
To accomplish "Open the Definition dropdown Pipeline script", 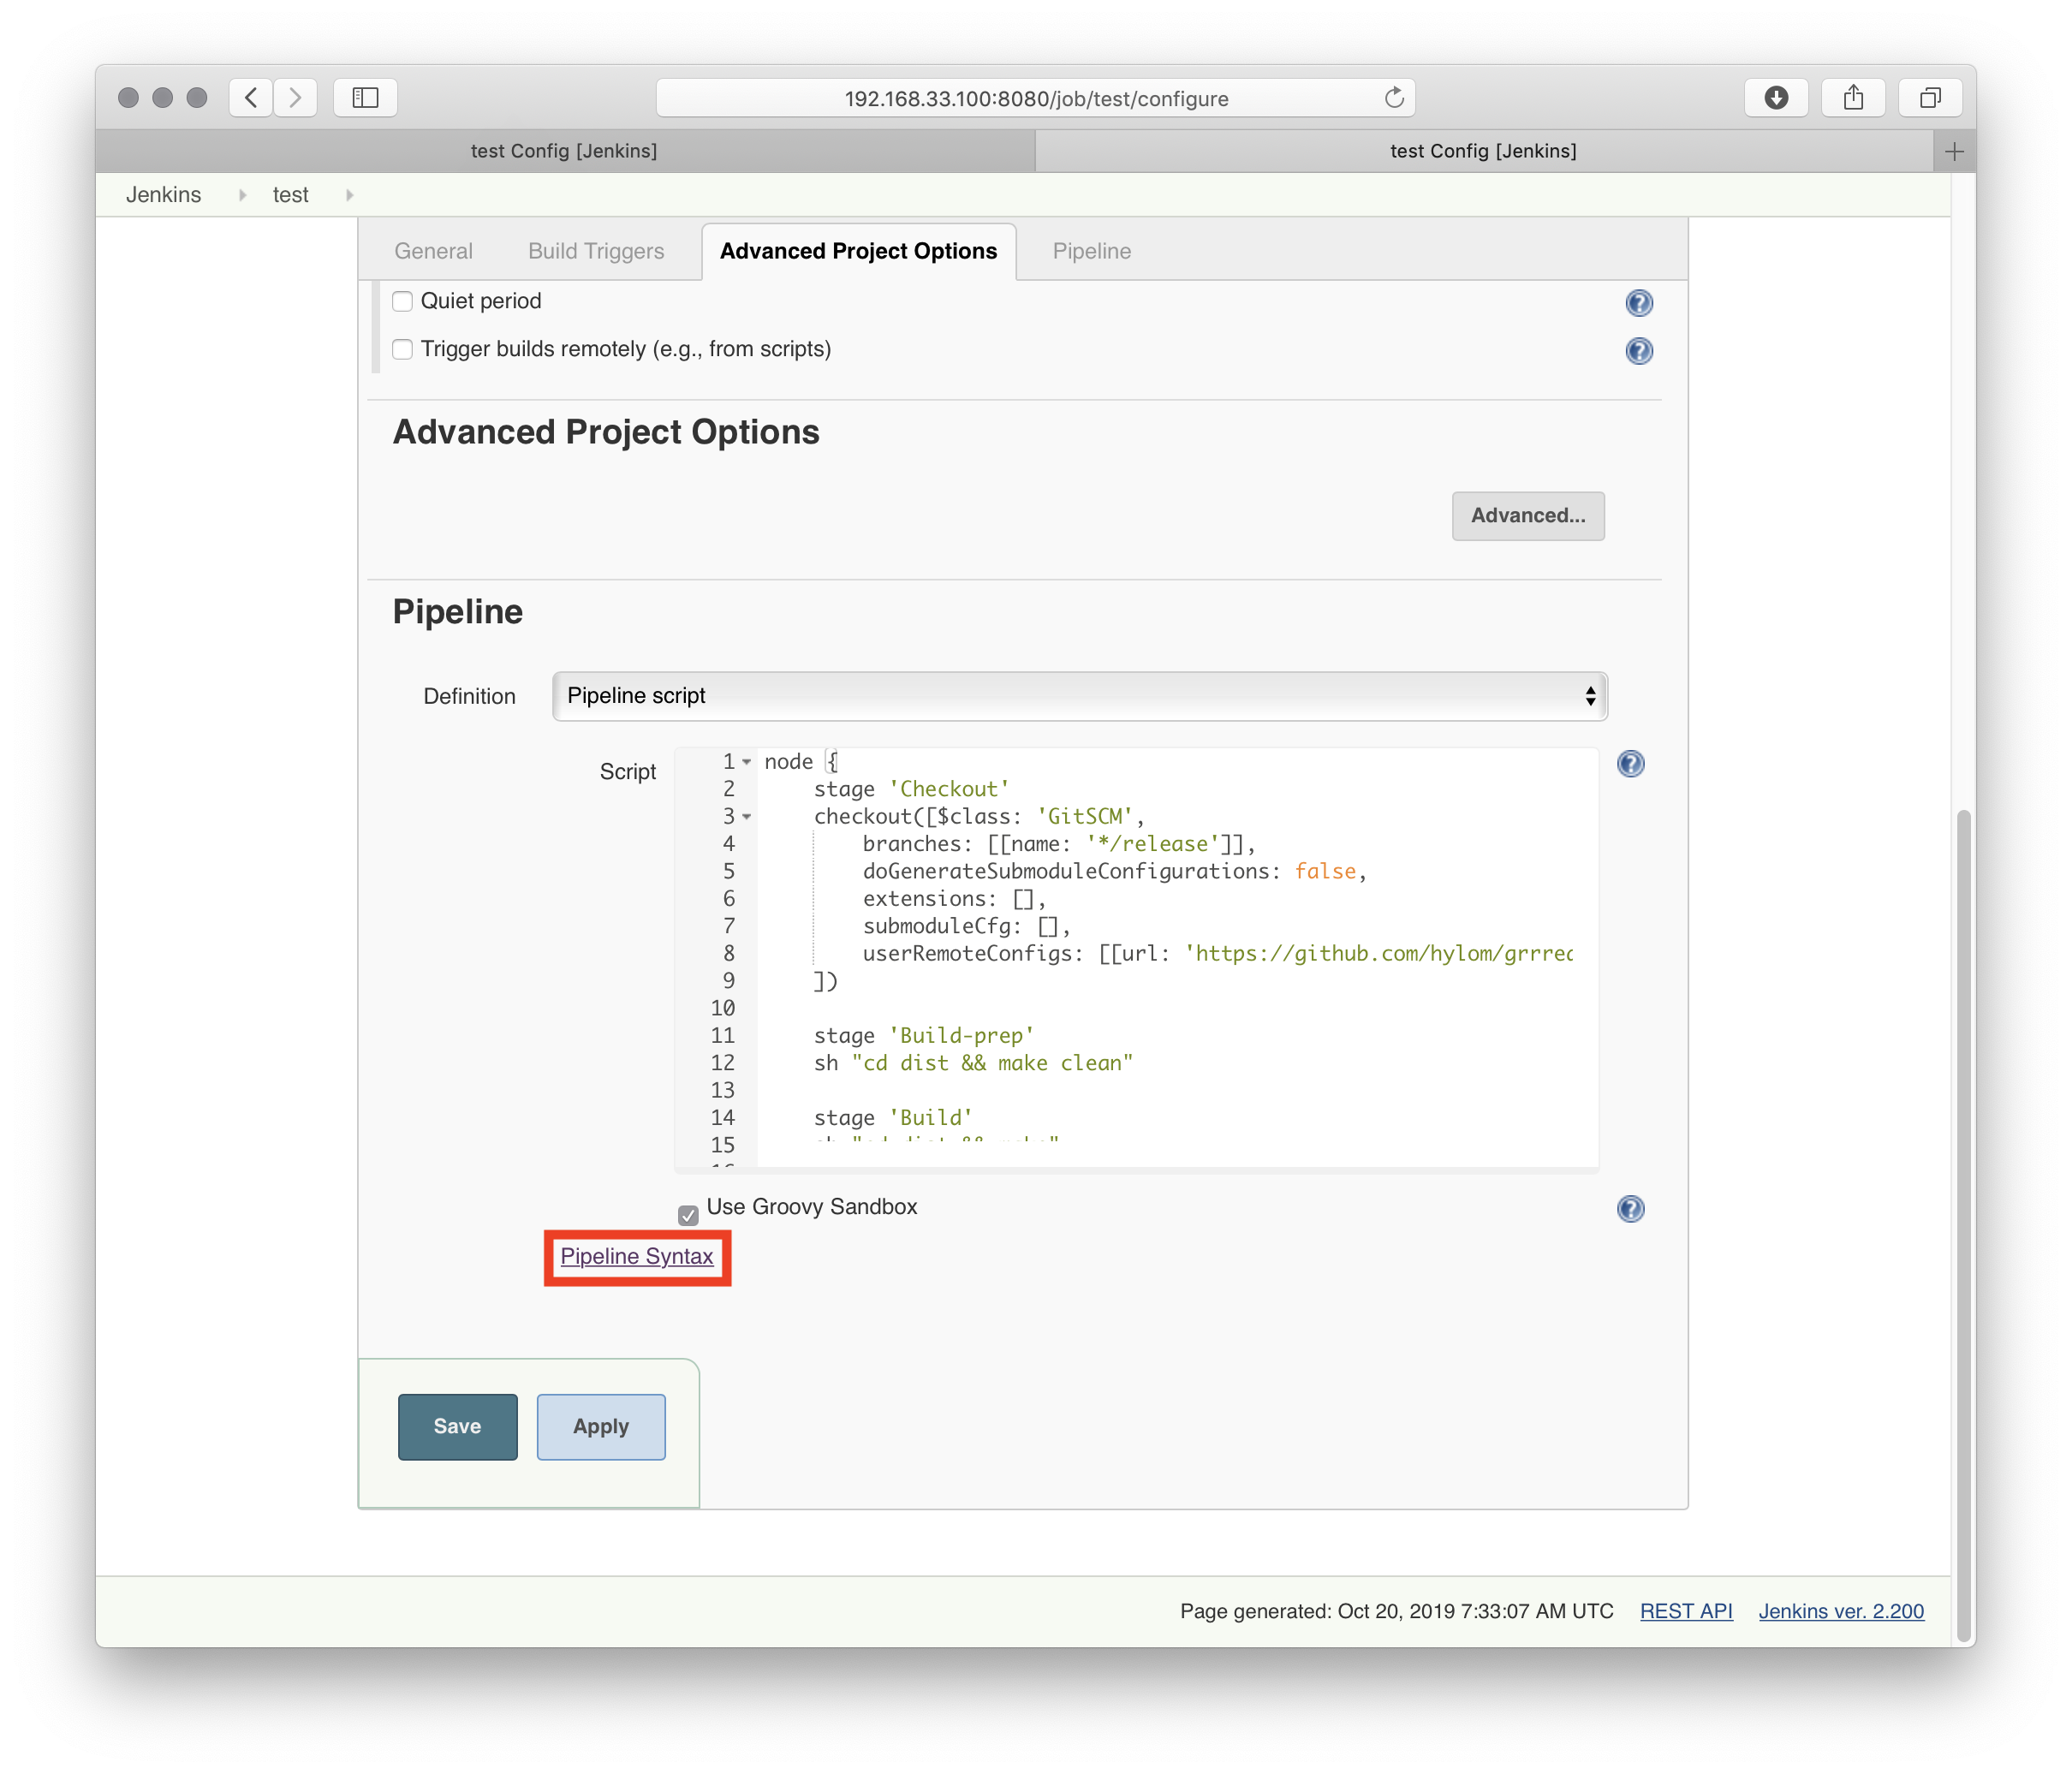I will pyautogui.click(x=1079, y=695).
